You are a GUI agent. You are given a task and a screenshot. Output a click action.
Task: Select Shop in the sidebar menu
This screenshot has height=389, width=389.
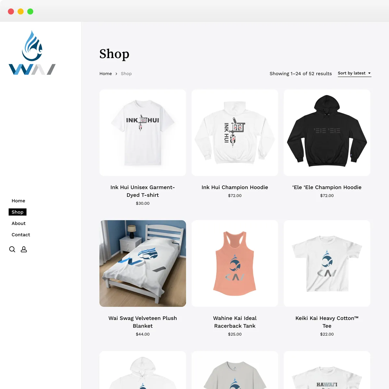(x=18, y=212)
